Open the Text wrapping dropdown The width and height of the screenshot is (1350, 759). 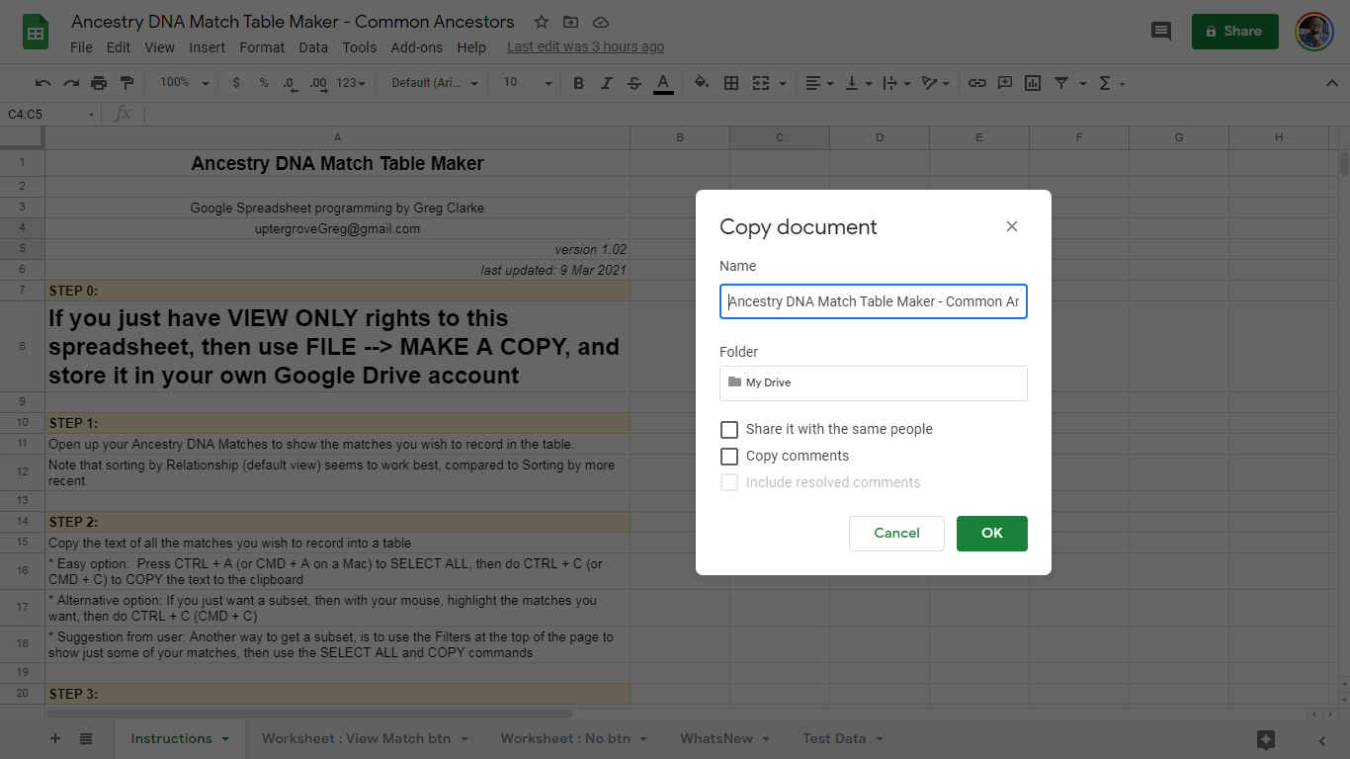895,83
